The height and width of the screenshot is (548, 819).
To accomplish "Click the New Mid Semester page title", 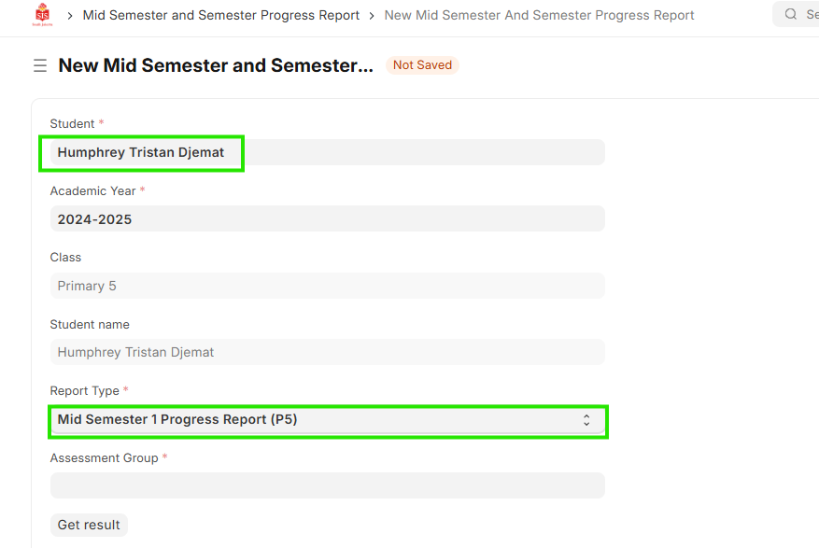I will tap(216, 65).
